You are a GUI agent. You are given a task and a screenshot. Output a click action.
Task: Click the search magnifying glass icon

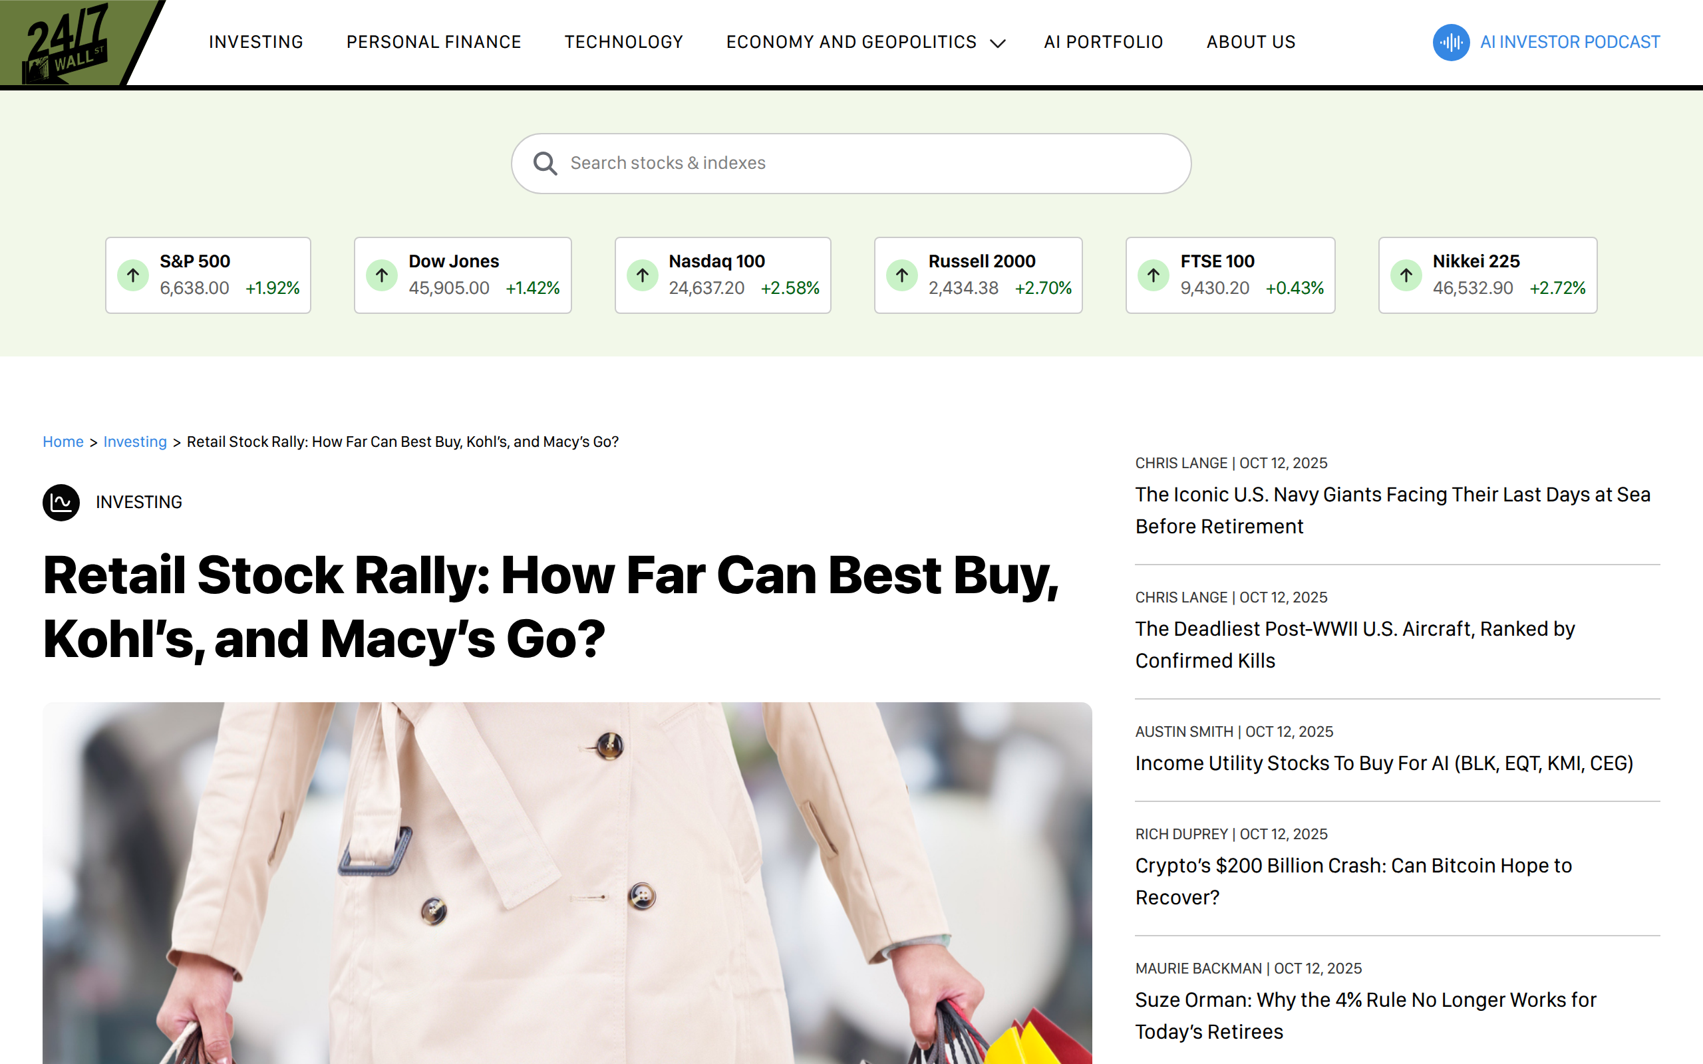[545, 164]
